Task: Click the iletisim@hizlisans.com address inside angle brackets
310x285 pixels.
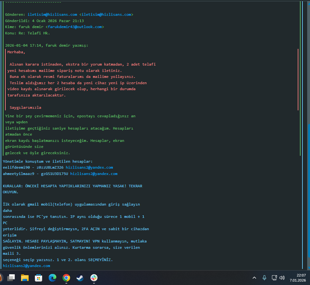Action: (x=106, y=15)
